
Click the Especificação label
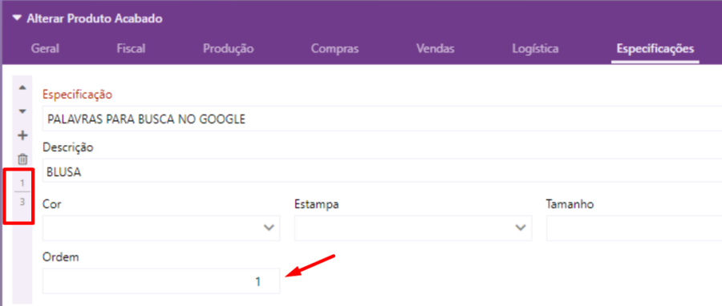[x=77, y=95]
